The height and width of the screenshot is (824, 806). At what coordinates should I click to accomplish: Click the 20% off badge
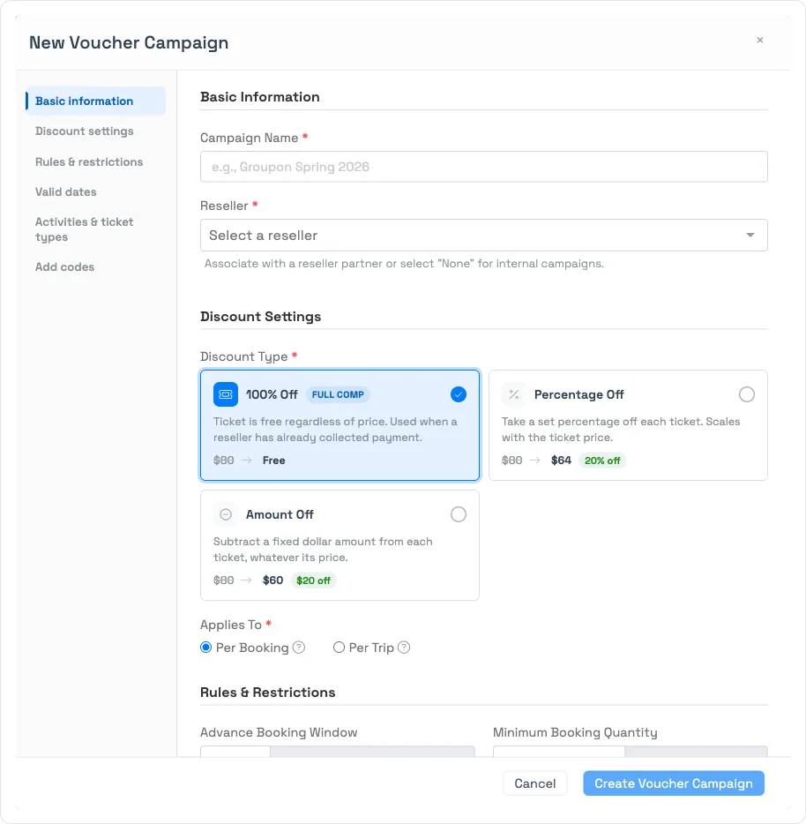point(602,461)
